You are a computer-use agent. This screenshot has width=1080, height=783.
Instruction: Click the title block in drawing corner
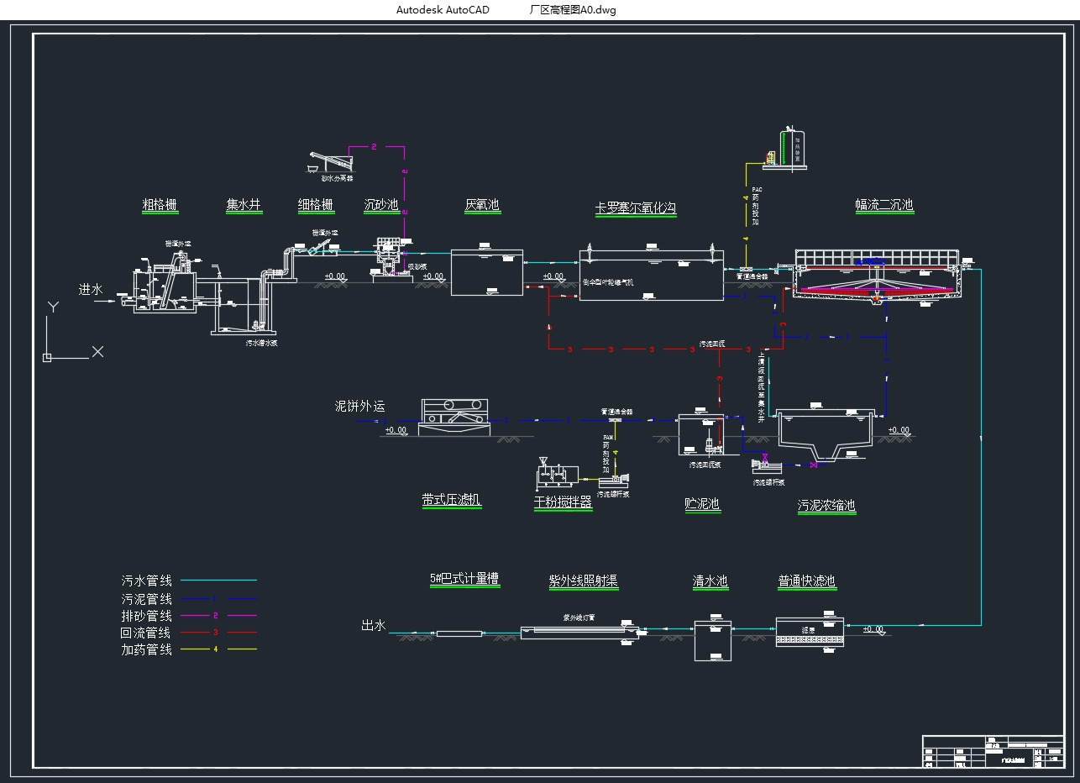(x=993, y=751)
